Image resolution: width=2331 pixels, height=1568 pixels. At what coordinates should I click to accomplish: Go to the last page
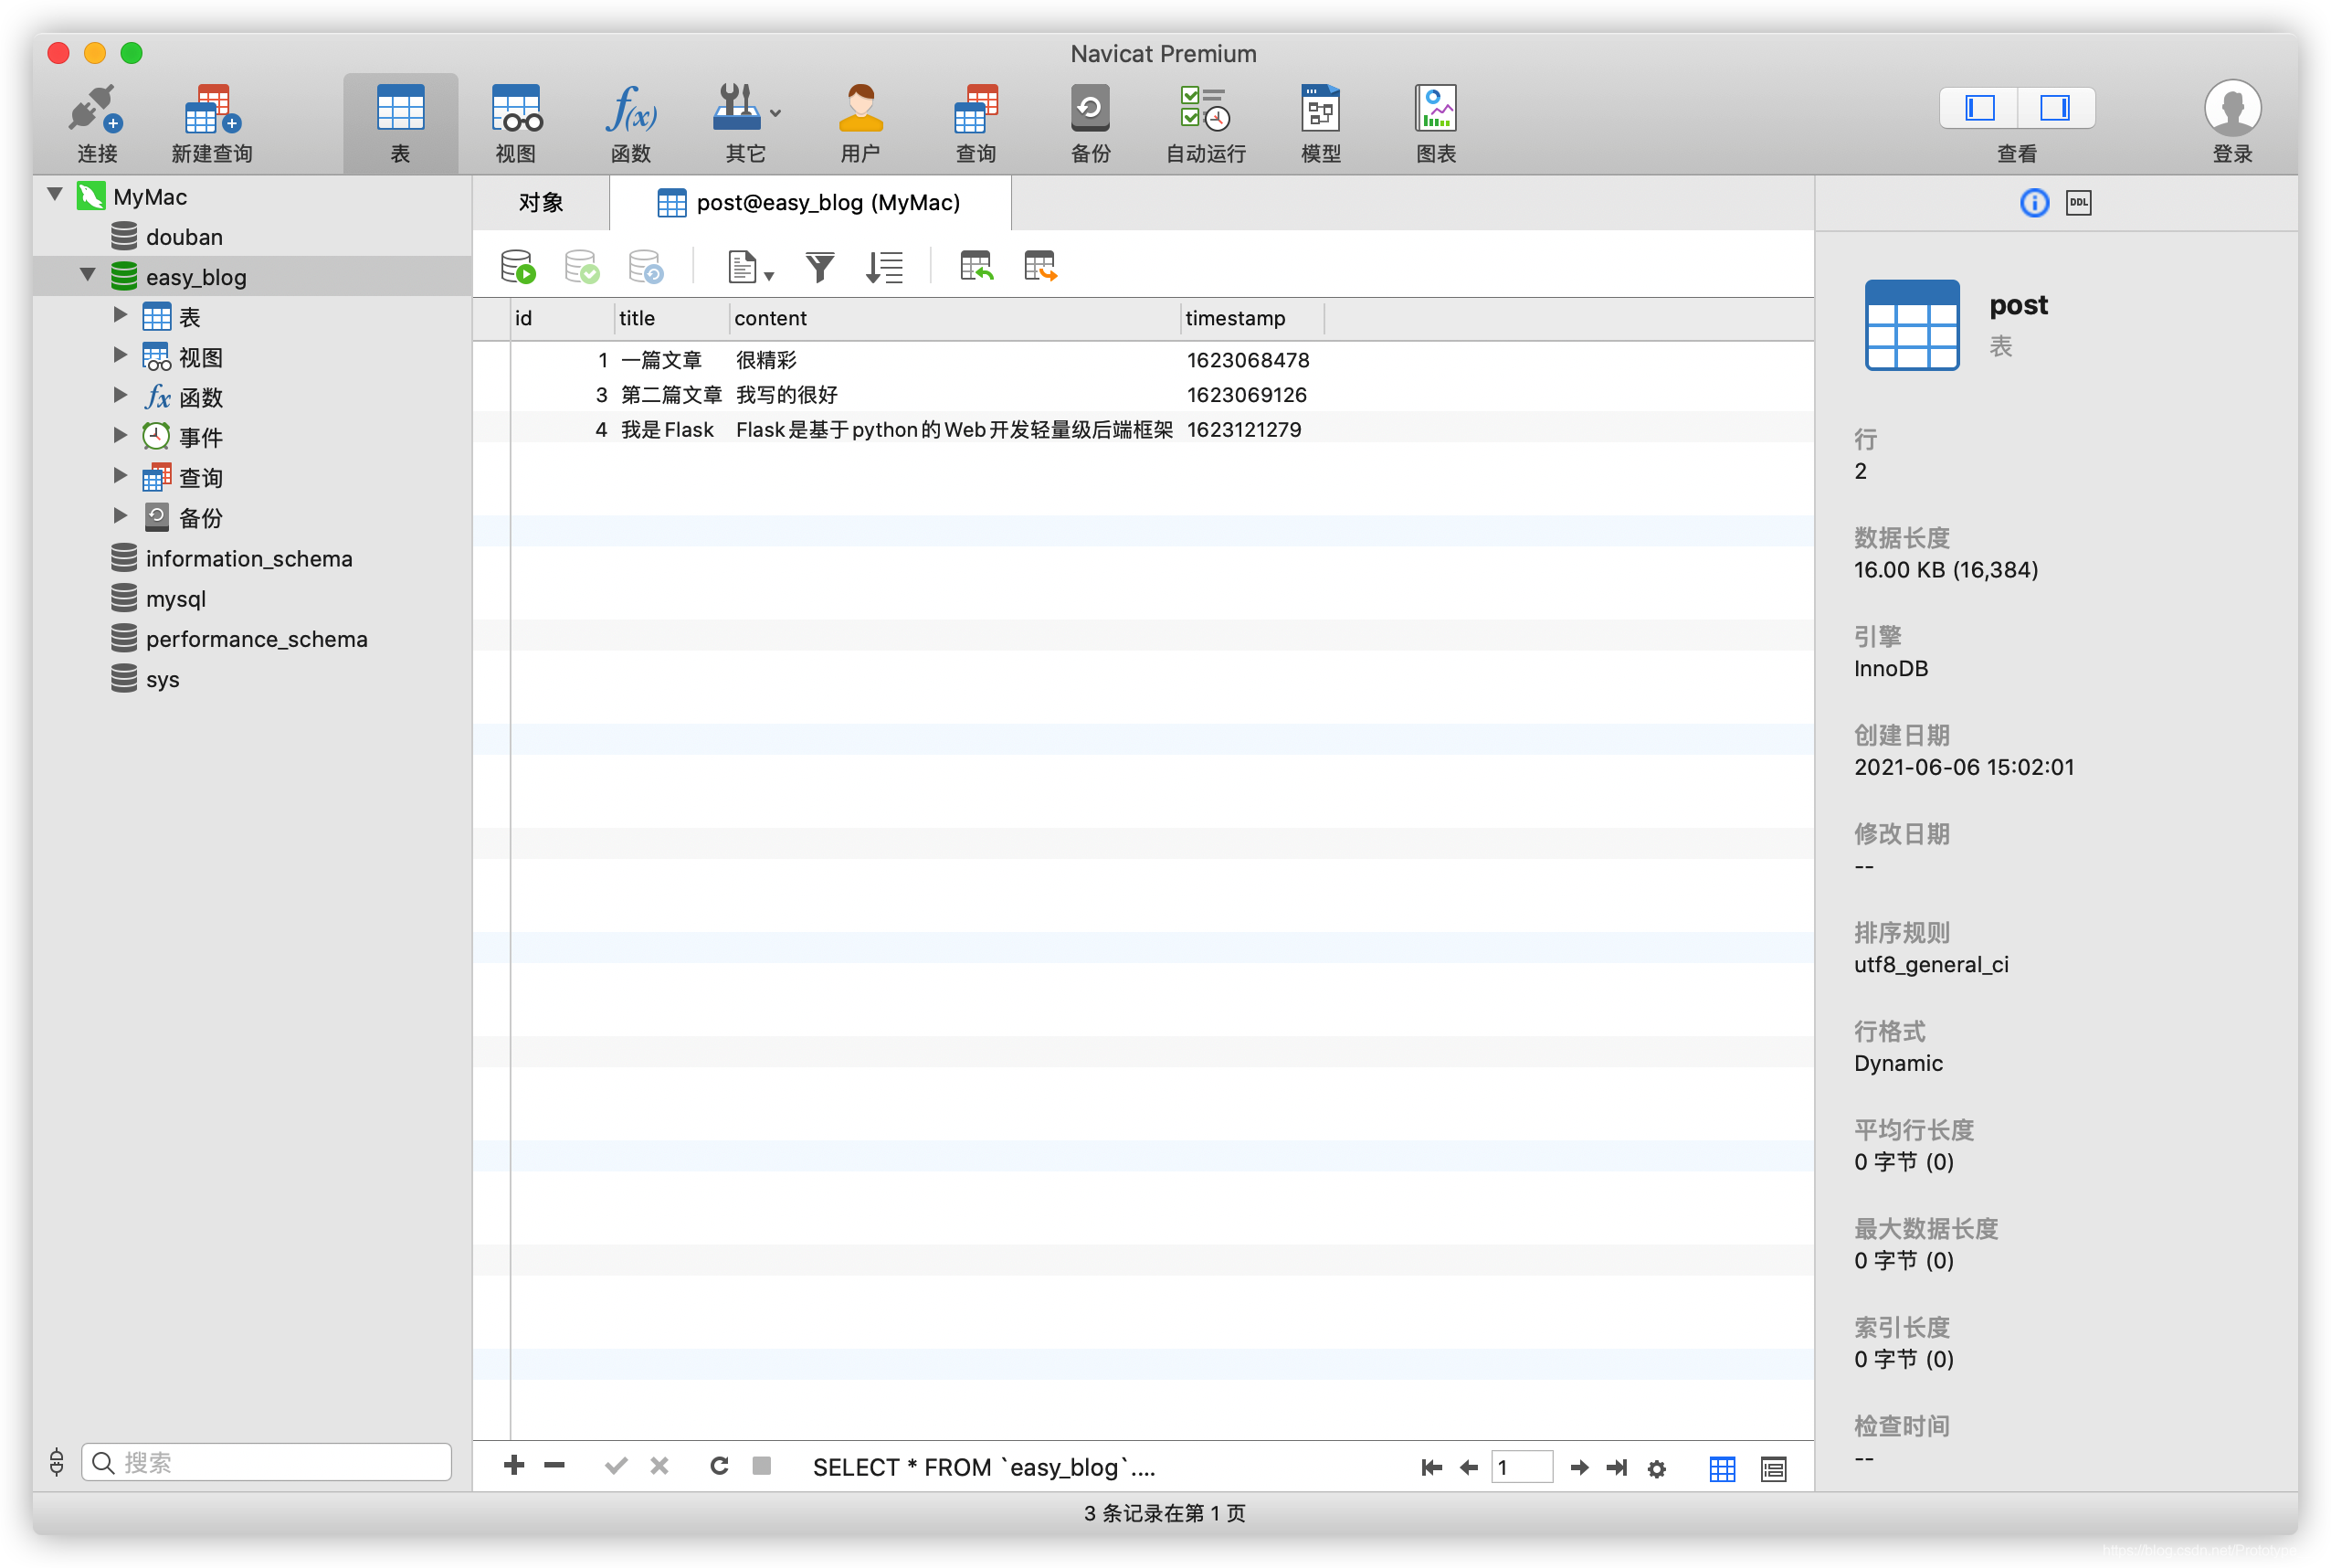pyautogui.click(x=1617, y=1468)
